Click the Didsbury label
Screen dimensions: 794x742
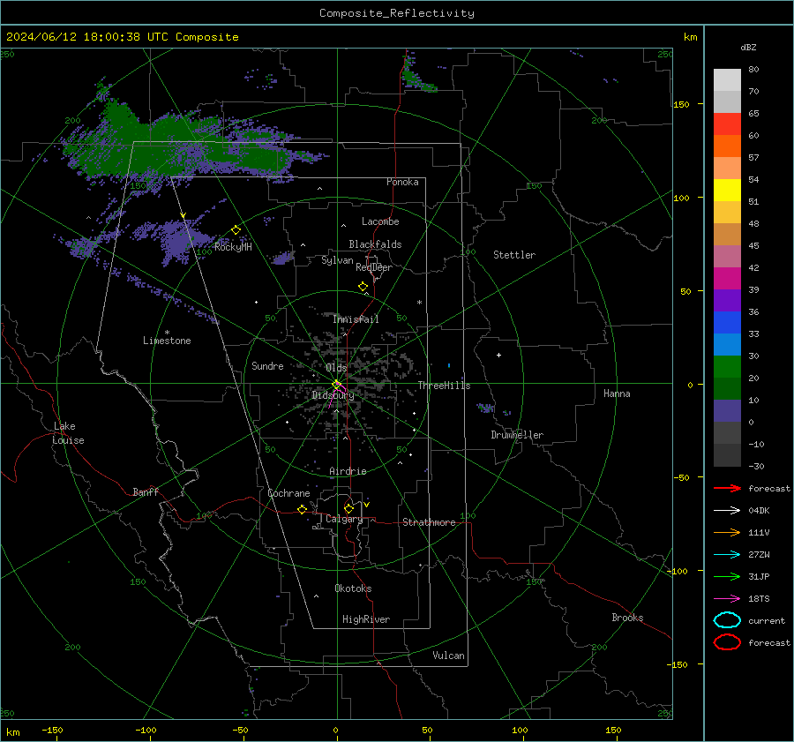pyautogui.click(x=333, y=395)
